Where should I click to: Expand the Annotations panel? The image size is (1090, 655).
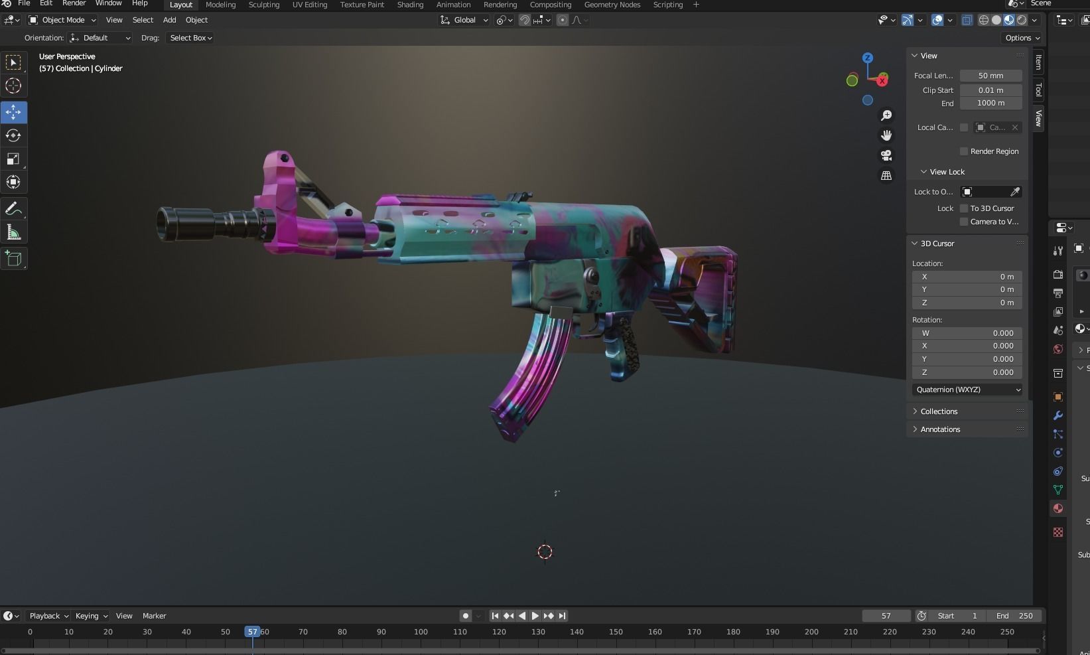[x=940, y=429]
